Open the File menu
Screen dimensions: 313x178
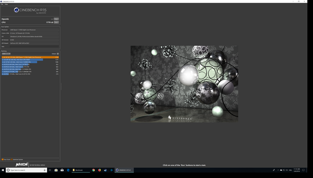click(x=2, y=4)
